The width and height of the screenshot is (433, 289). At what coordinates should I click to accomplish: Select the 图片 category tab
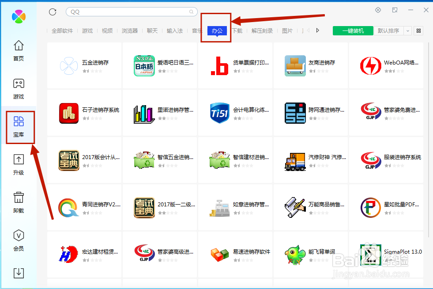[x=287, y=30]
